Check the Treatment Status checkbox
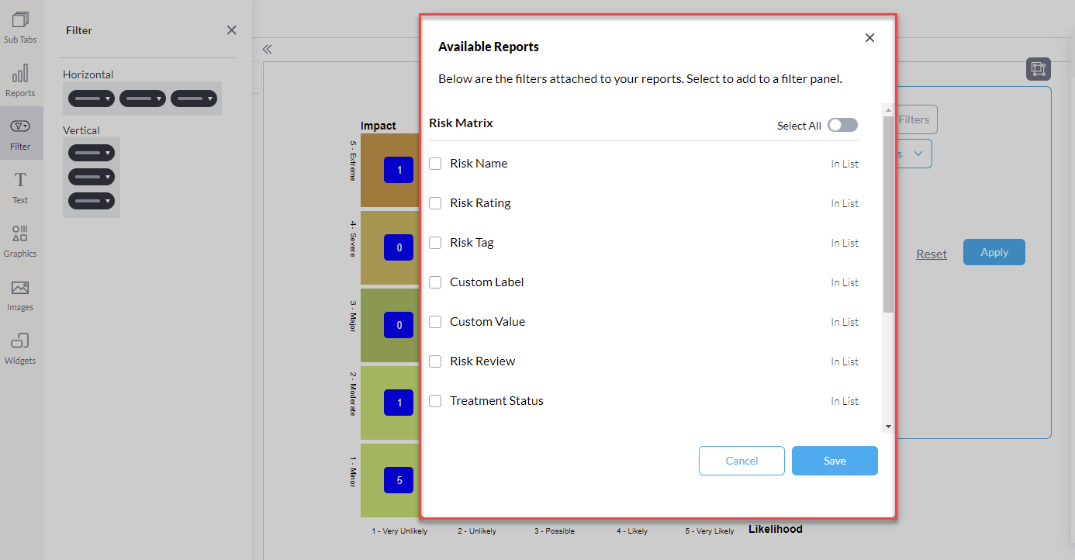1075x560 pixels. tap(435, 401)
